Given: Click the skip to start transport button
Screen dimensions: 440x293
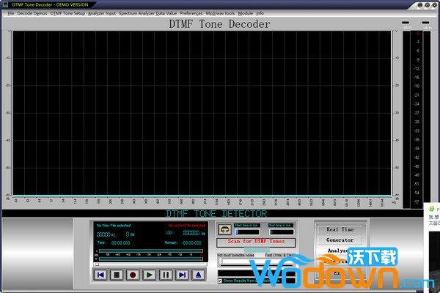Looking at the screenshot, I should [100, 275].
